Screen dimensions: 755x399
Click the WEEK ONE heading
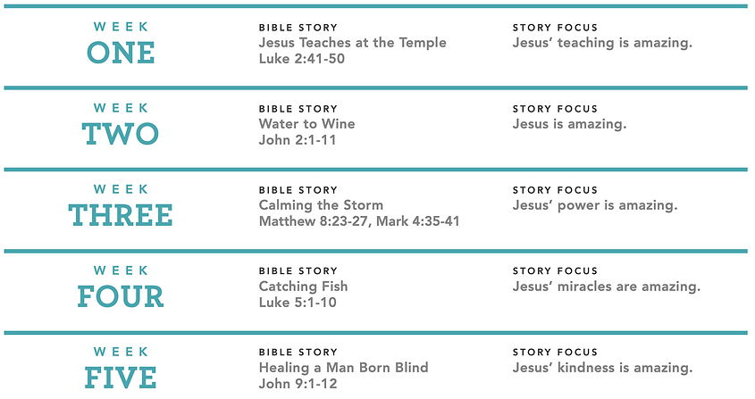click(121, 43)
